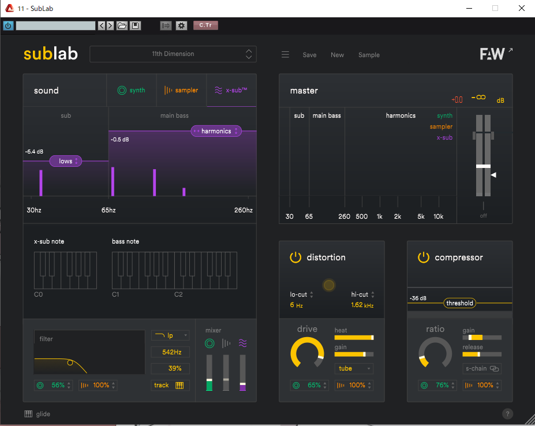Click New to create a preset
This screenshot has width=535, height=426.
point(337,55)
